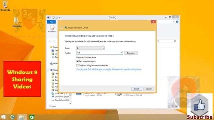Maximize the This PC window

[x=170, y=17]
